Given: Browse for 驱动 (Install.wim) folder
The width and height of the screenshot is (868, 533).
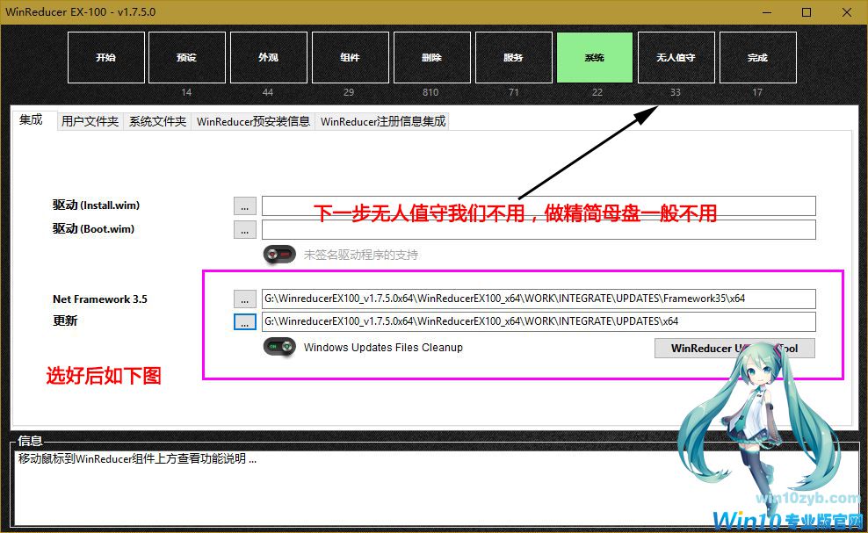Looking at the screenshot, I should [245, 205].
